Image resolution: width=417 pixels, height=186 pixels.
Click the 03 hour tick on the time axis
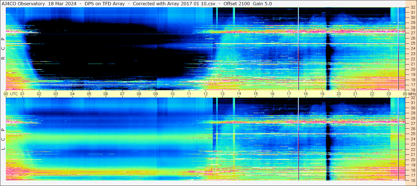point(56,94)
